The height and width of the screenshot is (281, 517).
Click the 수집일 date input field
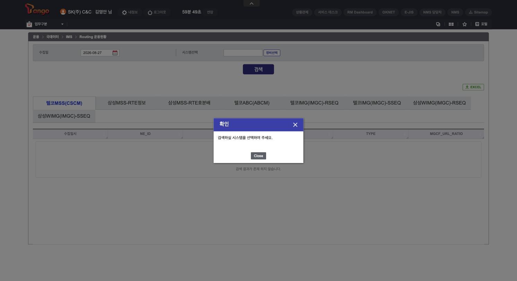(97, 53)
